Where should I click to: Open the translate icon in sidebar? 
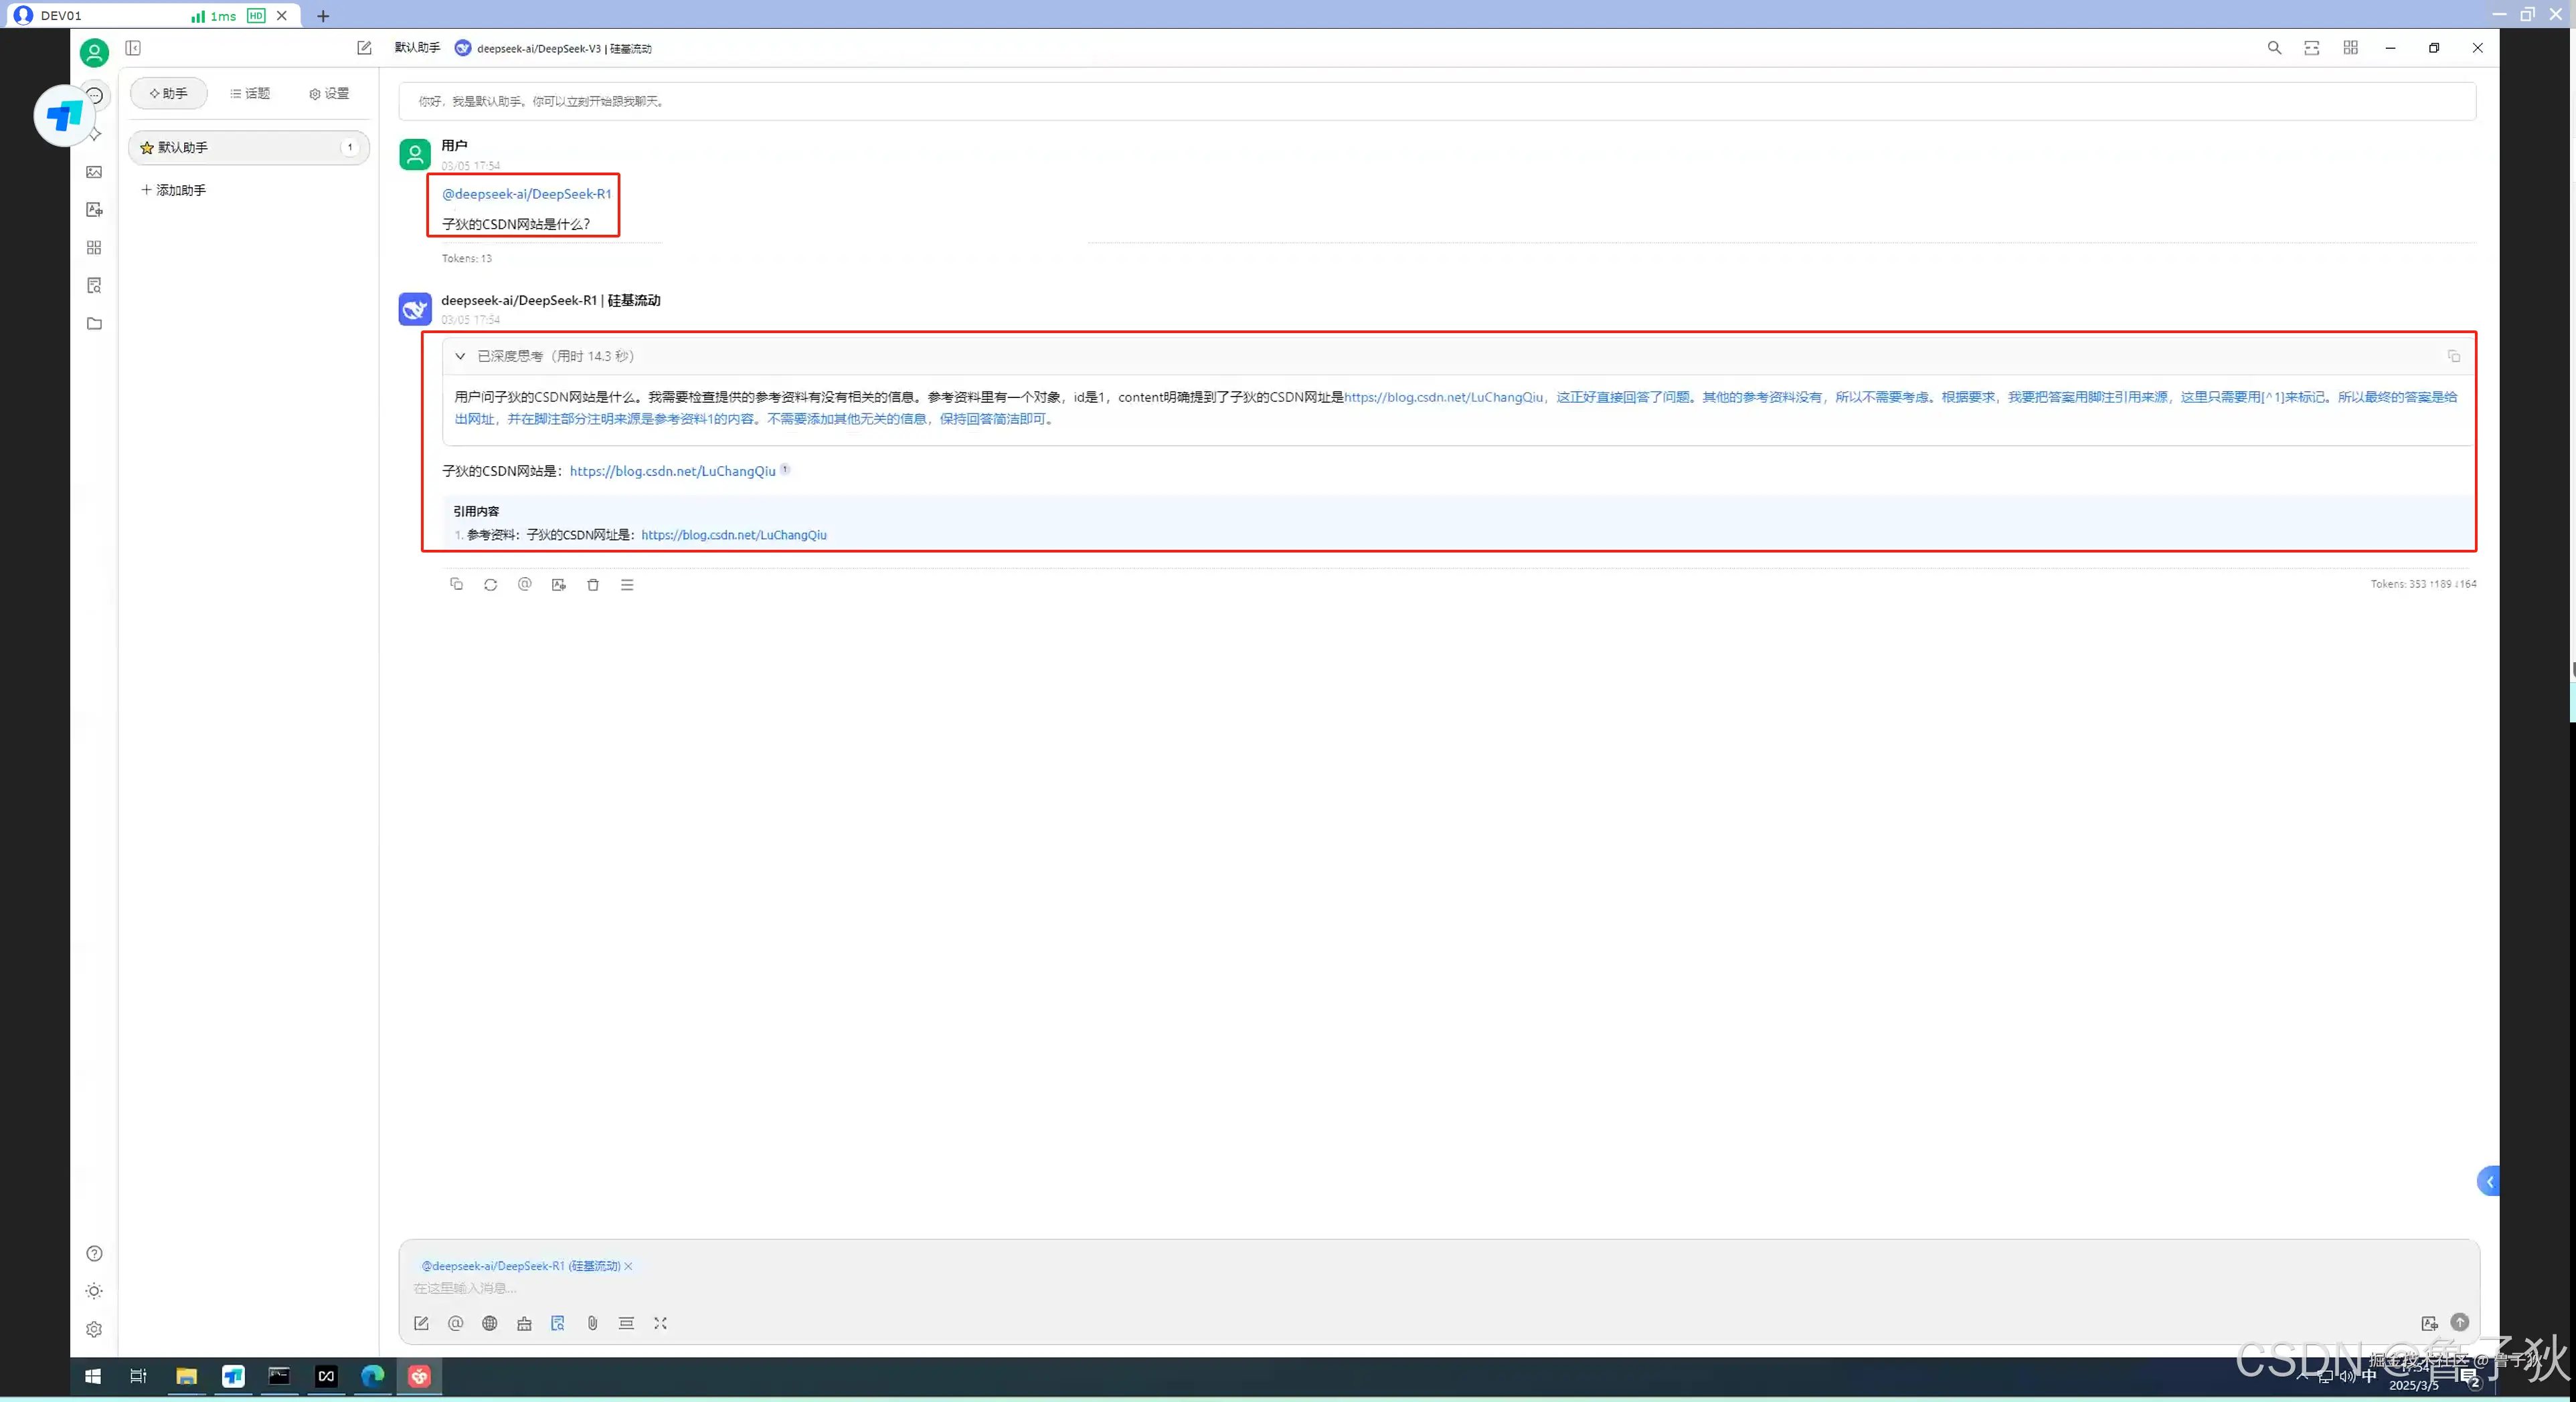tap(94, 210)
